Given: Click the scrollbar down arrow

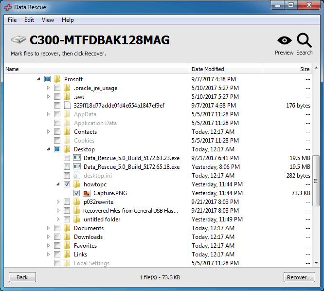Looking at the screenshot, I should tap(316, 263).
